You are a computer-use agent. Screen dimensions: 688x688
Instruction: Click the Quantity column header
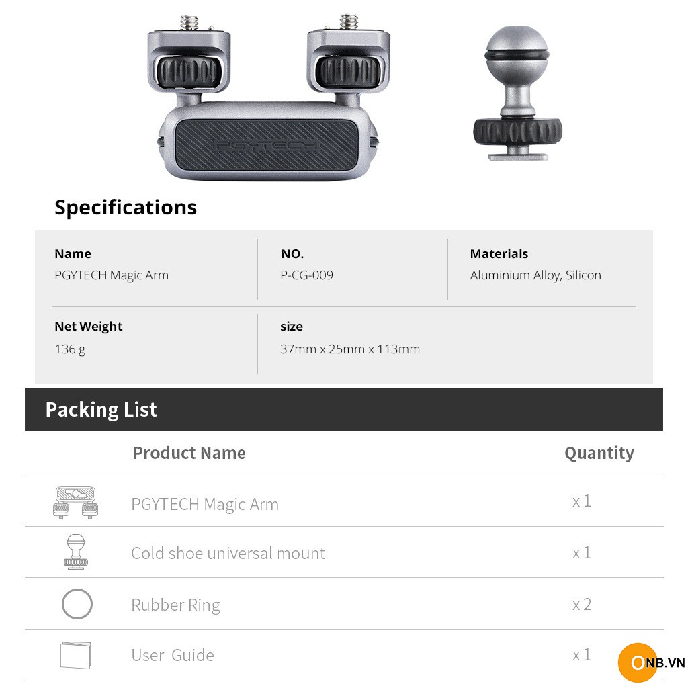tap(599, 453)
